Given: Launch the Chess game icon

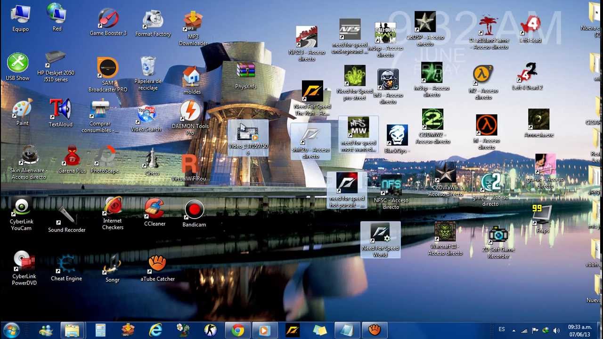Looking at the screenshot, I should point(152,162).
